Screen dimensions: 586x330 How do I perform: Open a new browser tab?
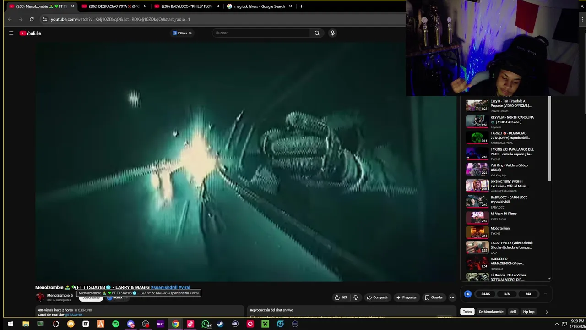(301, 6)
